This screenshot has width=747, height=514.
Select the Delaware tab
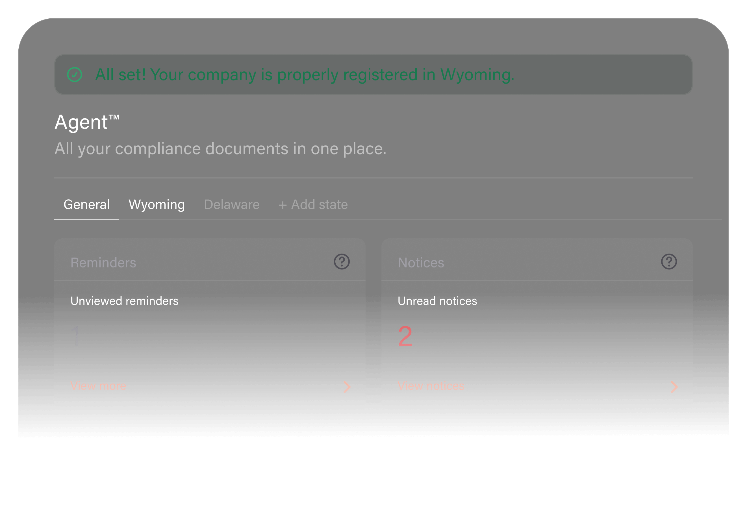click(x=232, y=204)
